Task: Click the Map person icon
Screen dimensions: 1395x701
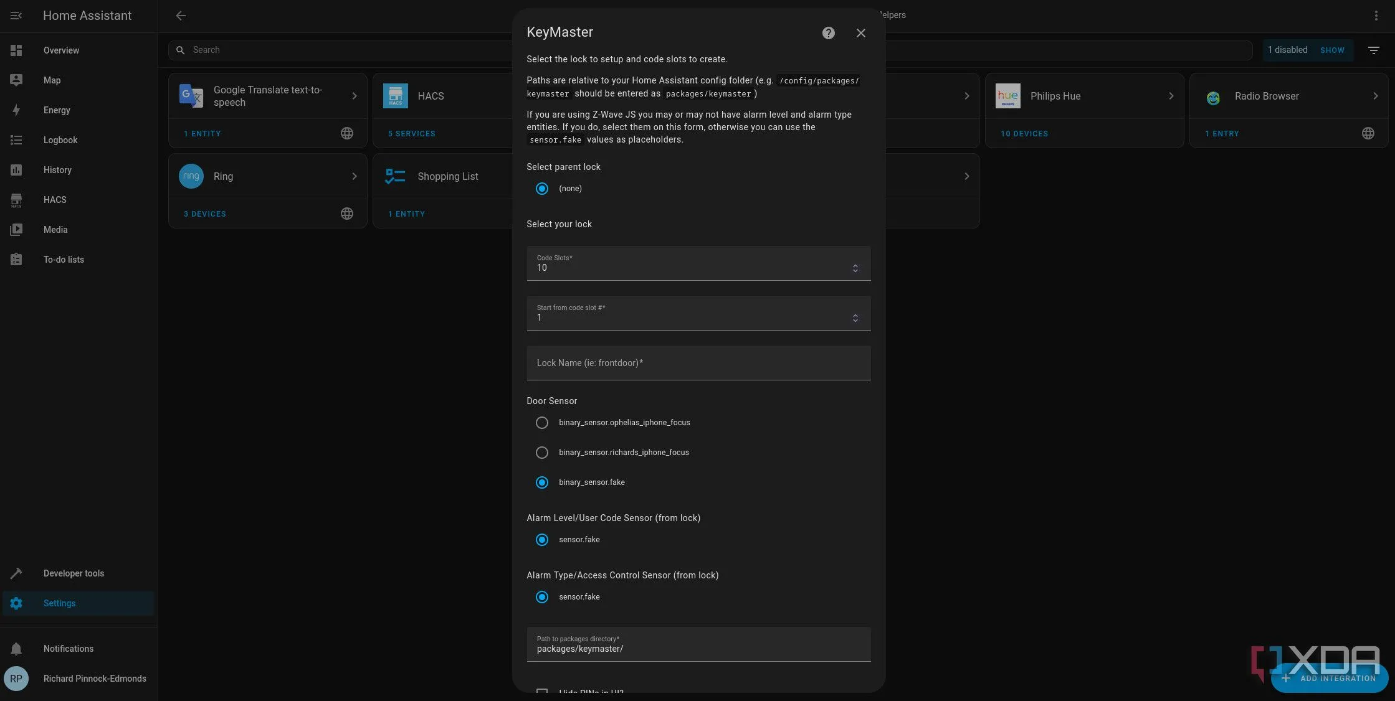Action: coord(16,80)
